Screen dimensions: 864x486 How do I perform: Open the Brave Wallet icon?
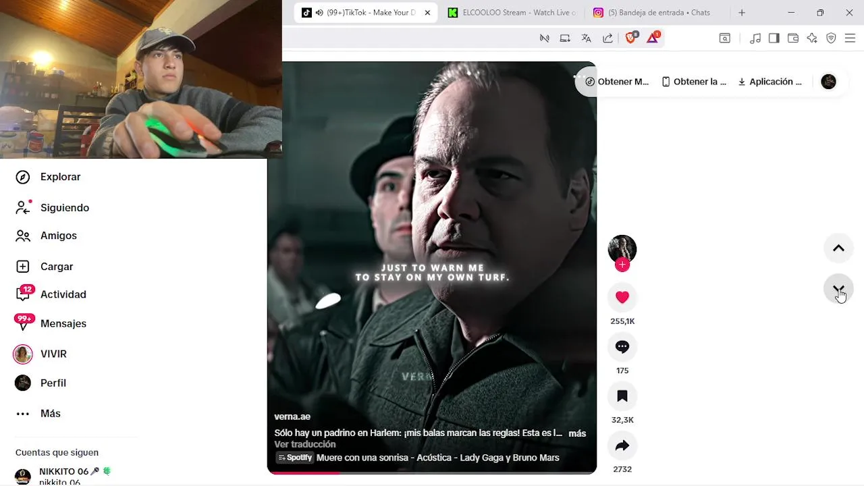pyautogui.click(x=793, y=38)
